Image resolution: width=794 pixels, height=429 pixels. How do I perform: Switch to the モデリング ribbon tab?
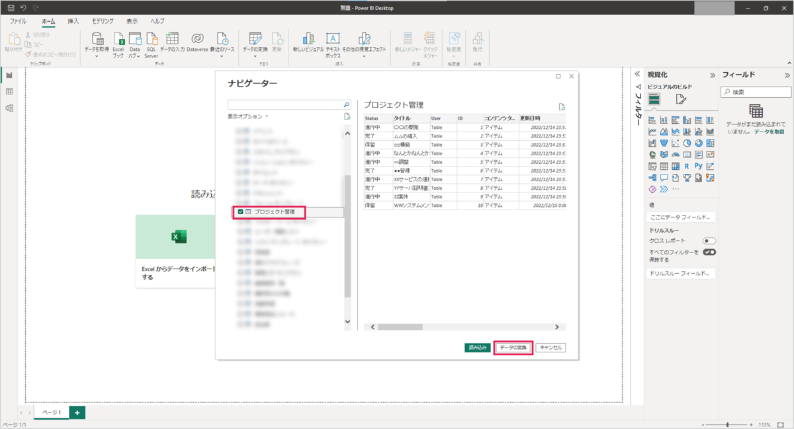point(103,22)
